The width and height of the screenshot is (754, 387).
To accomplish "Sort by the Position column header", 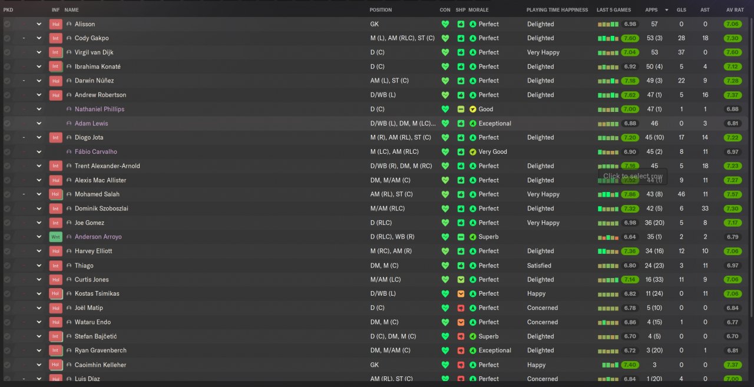I will click(x=381, y=10).
